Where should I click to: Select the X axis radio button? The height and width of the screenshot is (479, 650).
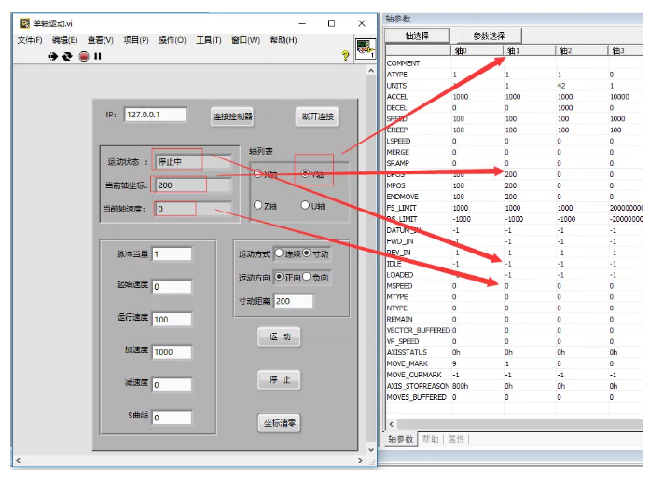(x=257, y=173)
